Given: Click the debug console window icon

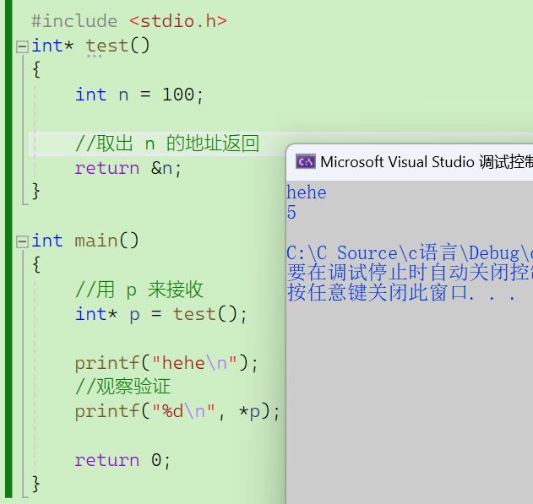Looking at the screenshot, I should 305,161.
